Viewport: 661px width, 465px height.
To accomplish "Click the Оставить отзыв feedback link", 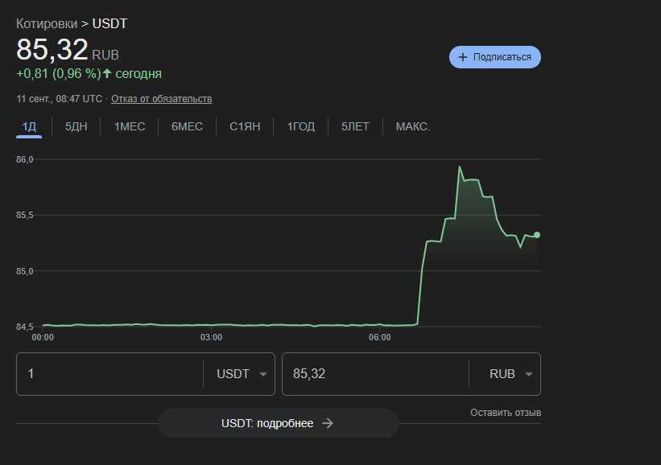I will (506, 413).
